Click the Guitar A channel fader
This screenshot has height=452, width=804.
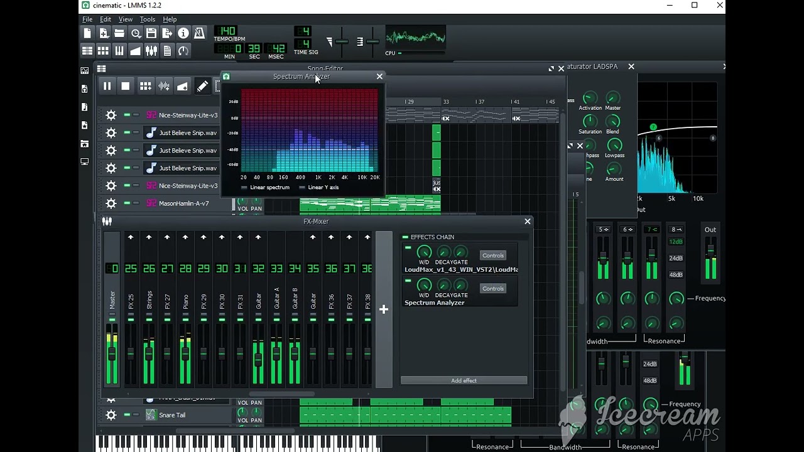pyautogui.click(x=276, y=353)
